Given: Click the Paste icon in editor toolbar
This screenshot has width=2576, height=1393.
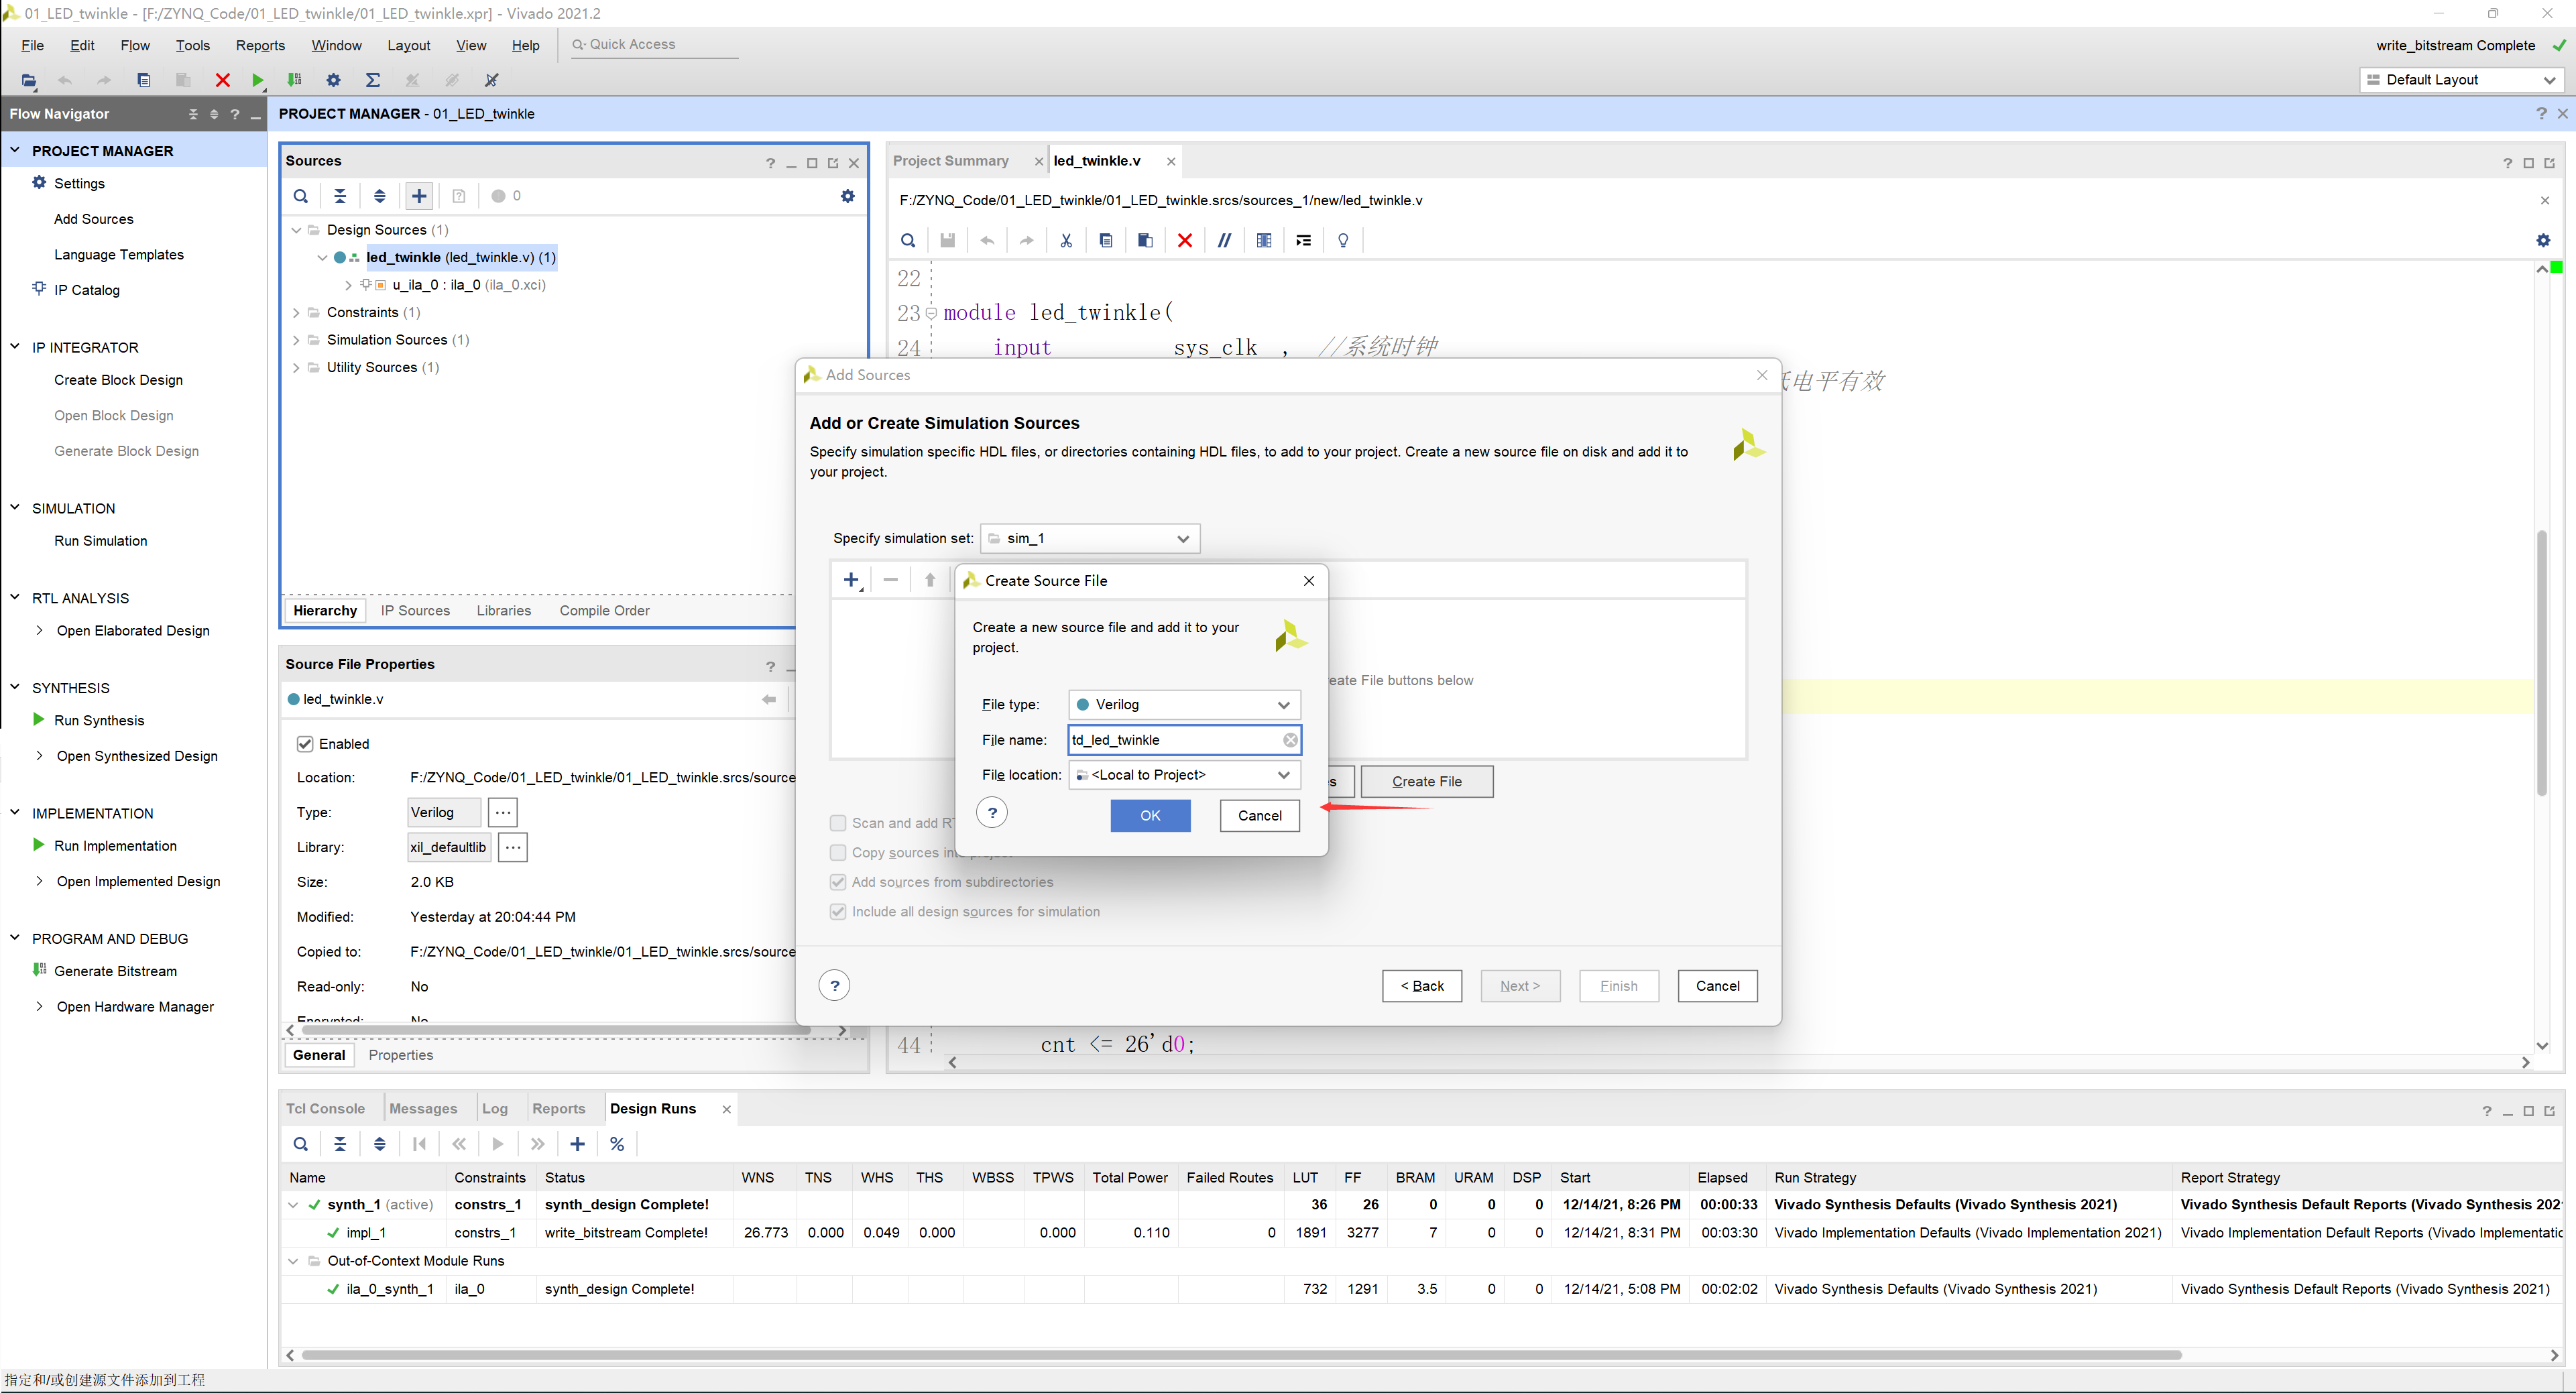Looking at the screenshot, I should point(1145,240).
